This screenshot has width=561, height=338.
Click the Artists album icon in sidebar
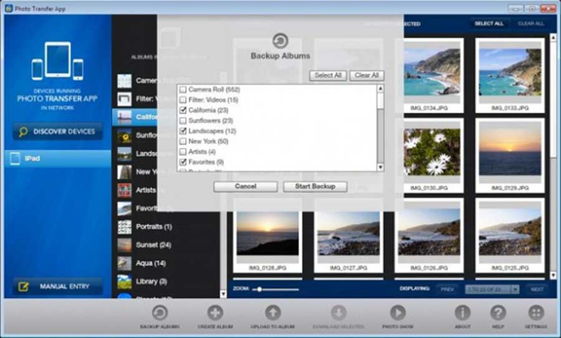125,190
